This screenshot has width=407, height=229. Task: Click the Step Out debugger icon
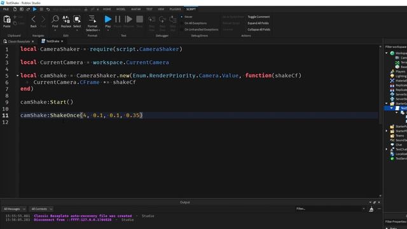[173, 20]
